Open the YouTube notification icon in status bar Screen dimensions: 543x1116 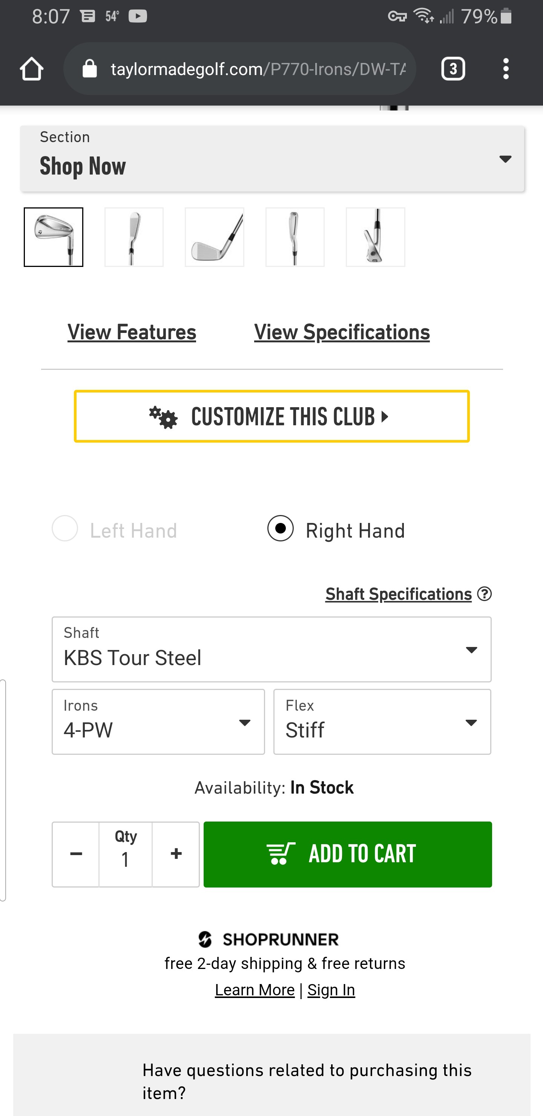point(138,17)
